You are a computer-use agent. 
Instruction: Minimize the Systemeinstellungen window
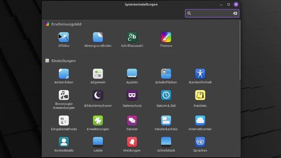(221, 4)
